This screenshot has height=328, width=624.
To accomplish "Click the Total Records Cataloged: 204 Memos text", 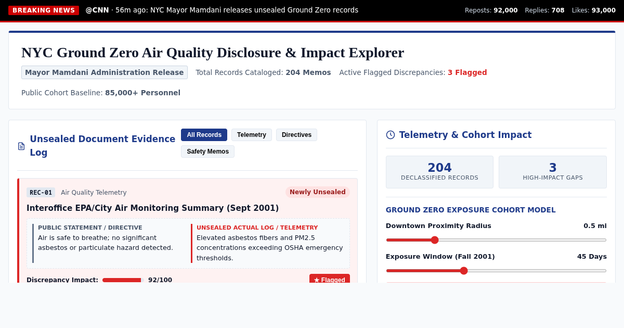I will [x=263, y=72].
